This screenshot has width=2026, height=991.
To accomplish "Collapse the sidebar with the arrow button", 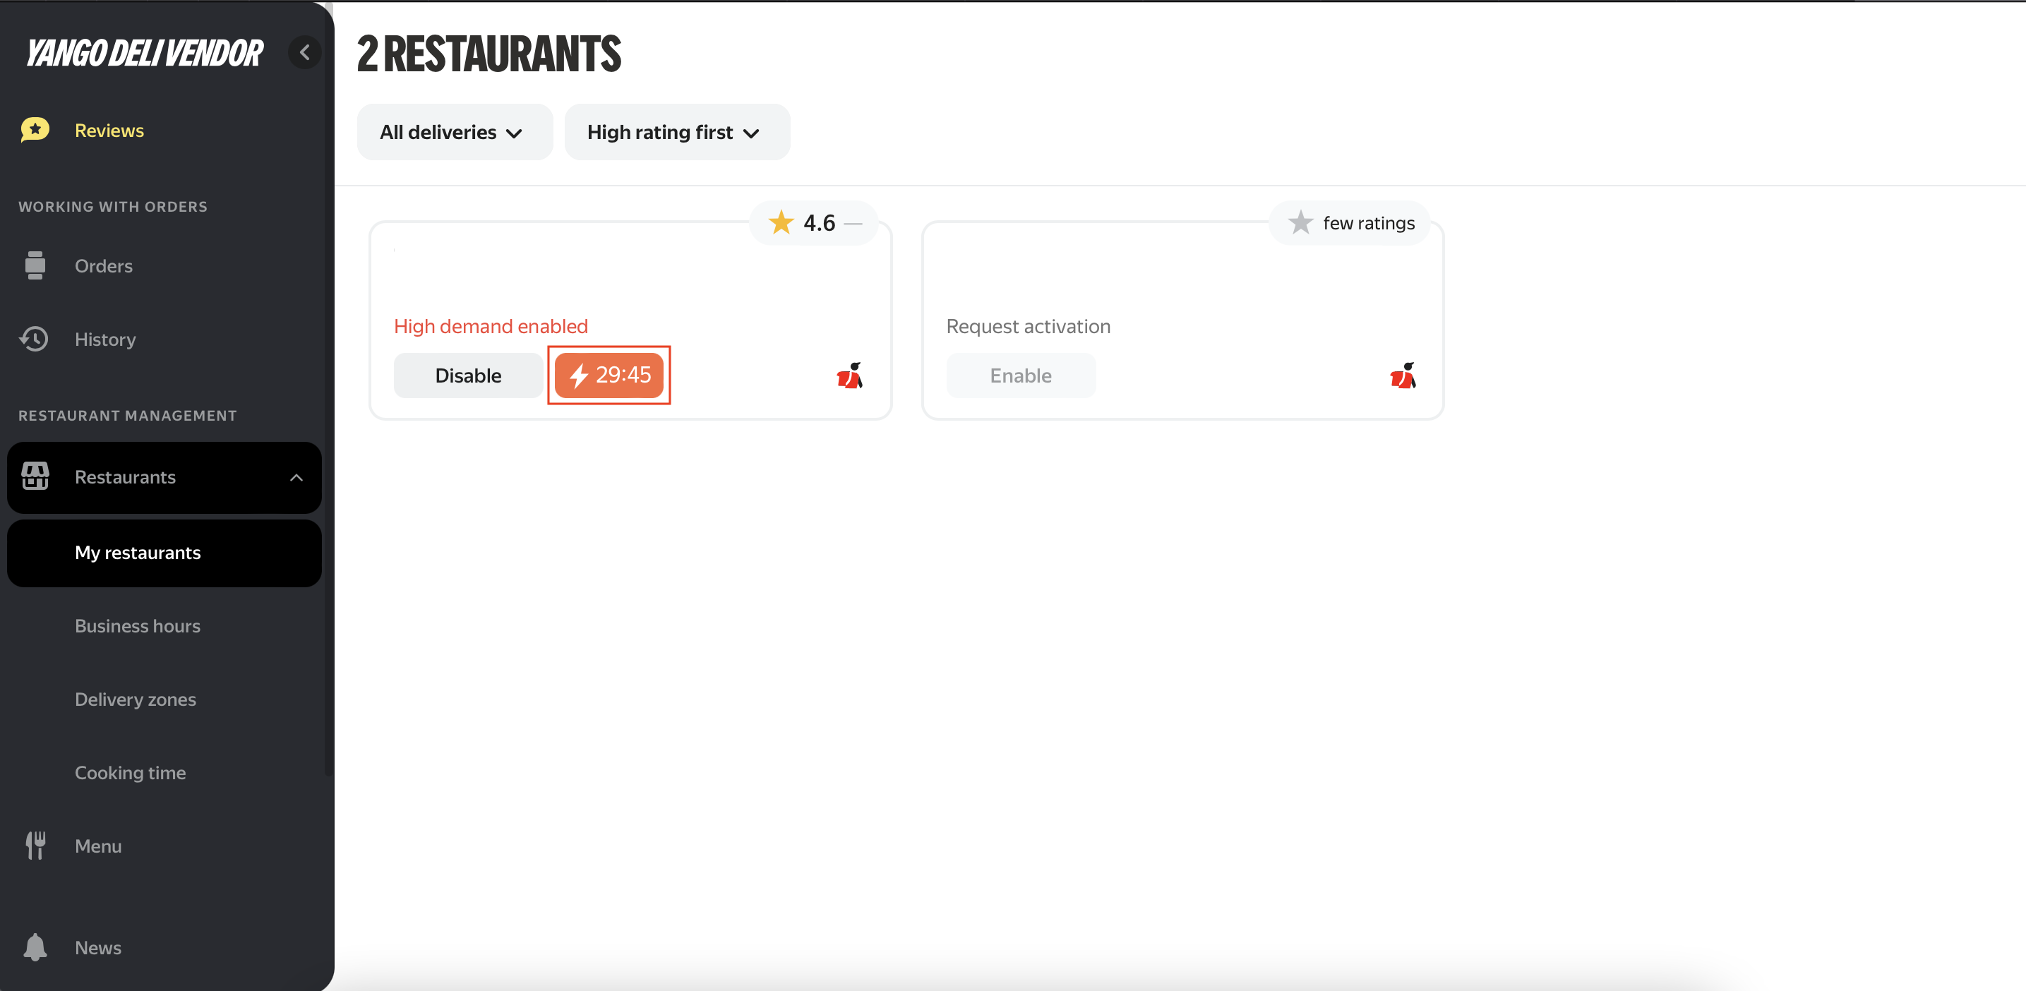I will click(304, 53).
